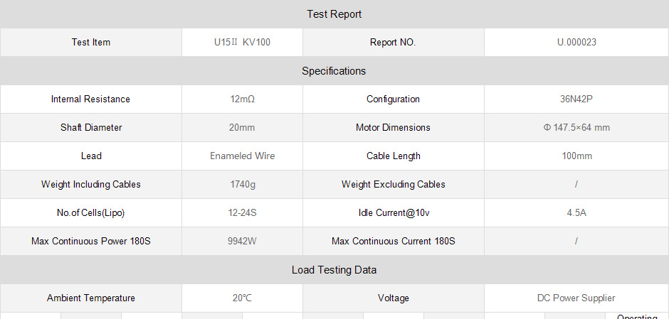The width and height of the screenshot is (669, 319).
Task: Click the Load Testing Data header
Action: pyautogui.click(x=334, y=269)
